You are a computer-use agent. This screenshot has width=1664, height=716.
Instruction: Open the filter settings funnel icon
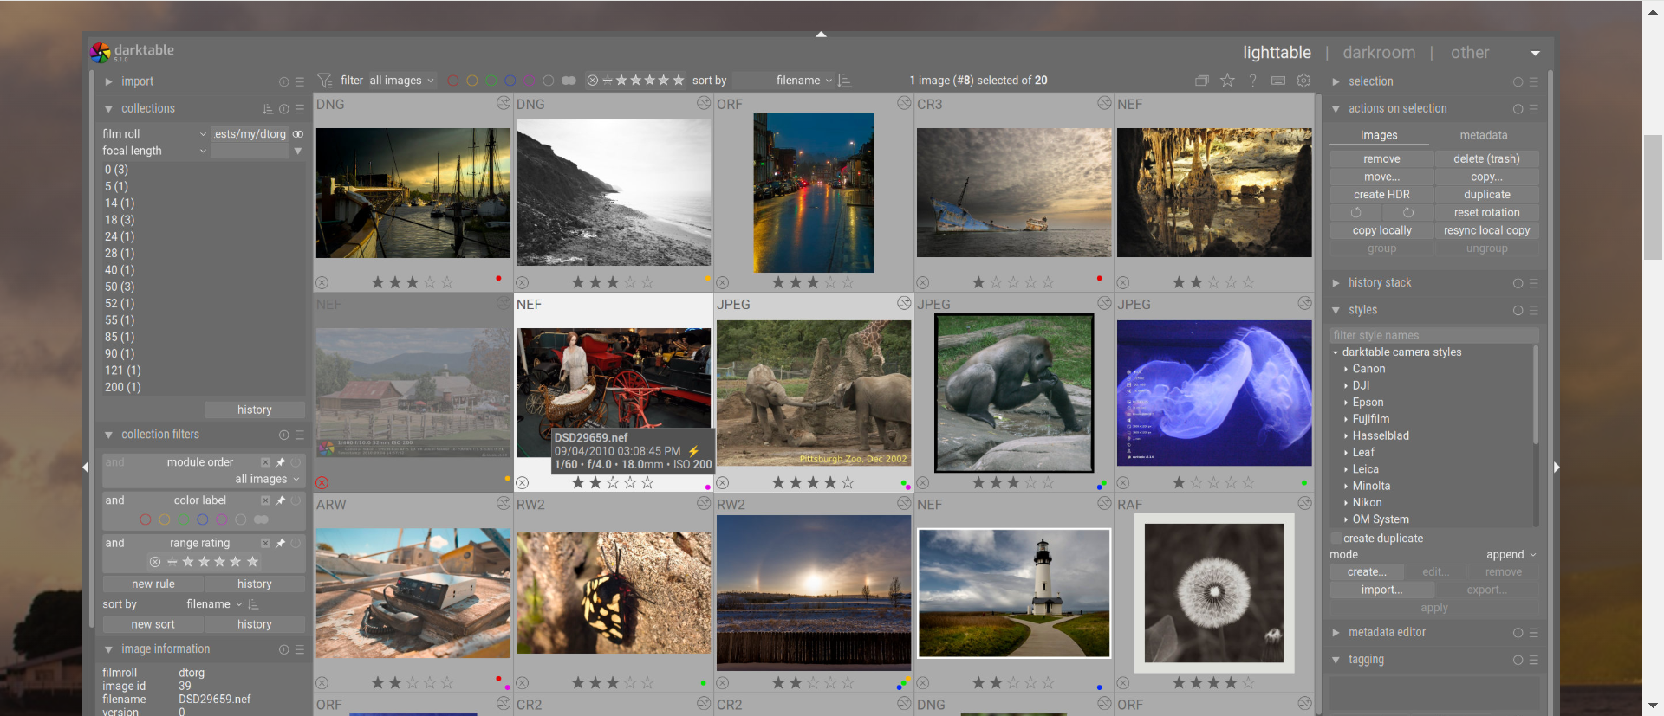click(x=325, y=81)
